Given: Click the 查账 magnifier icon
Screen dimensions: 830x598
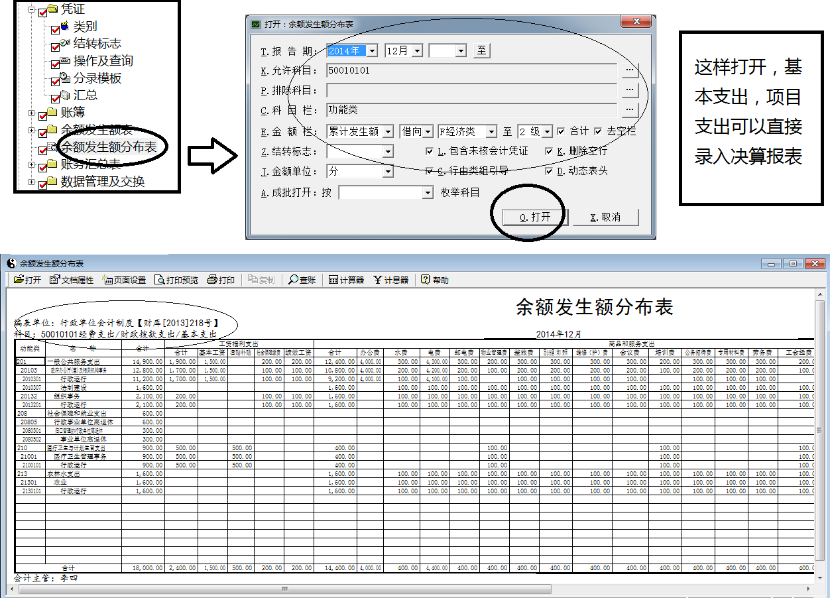Looking at the screenshot, I should pyautogui.click(x=294, y=280).
